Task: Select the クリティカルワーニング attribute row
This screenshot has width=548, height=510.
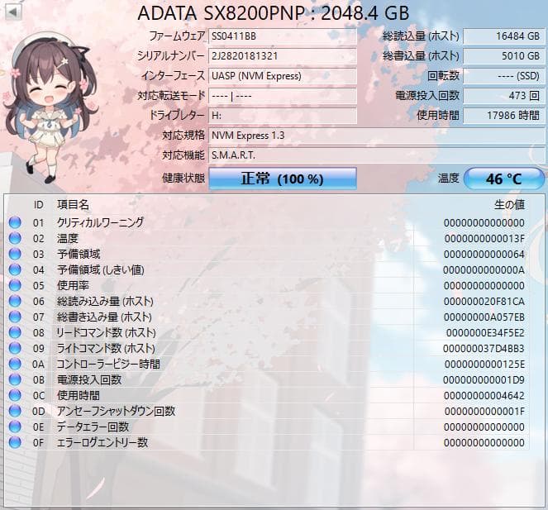Action: (267, 222)
